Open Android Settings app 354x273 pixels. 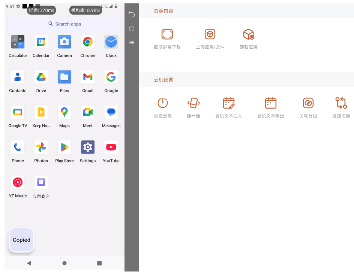(x=88, y=147)
